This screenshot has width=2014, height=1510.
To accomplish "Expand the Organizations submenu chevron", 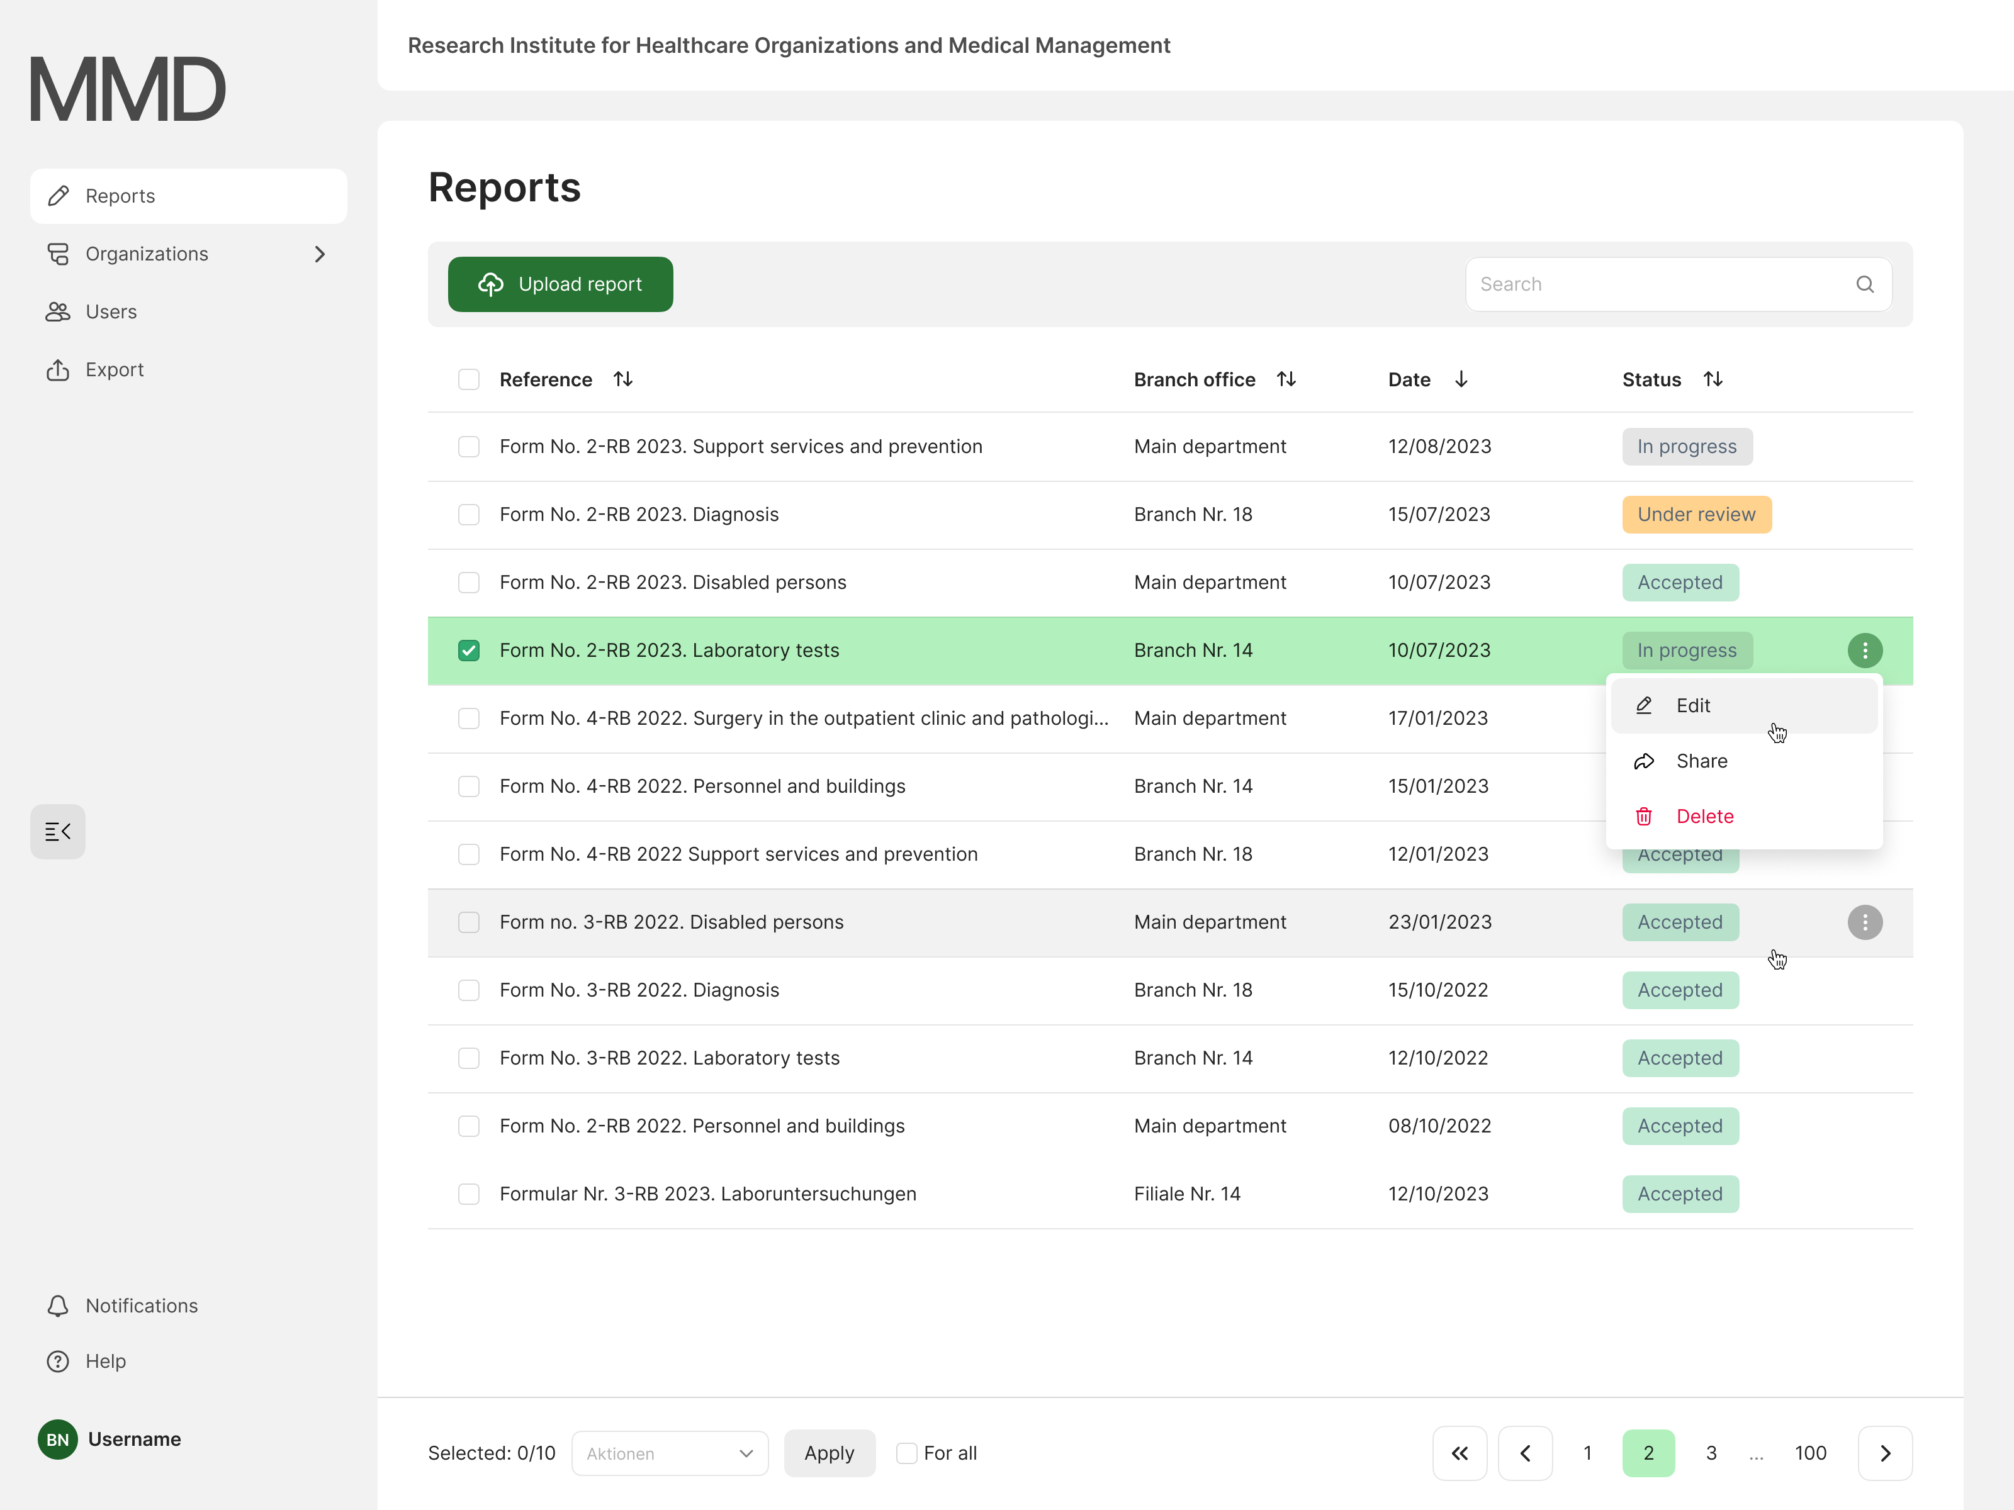I will 320,254.
